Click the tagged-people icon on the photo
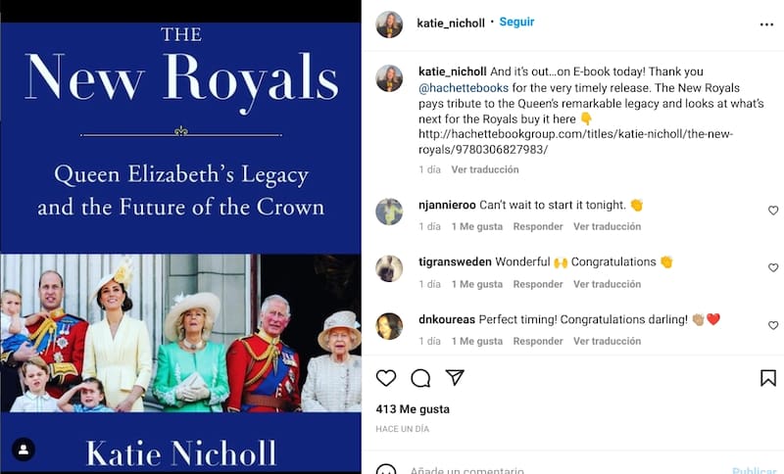Viewport: 784px width, 474px height. click(x=24, y=450)
